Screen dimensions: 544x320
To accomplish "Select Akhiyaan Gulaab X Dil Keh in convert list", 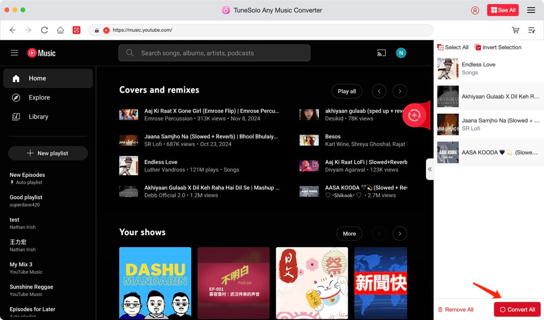I will (489, 96).
